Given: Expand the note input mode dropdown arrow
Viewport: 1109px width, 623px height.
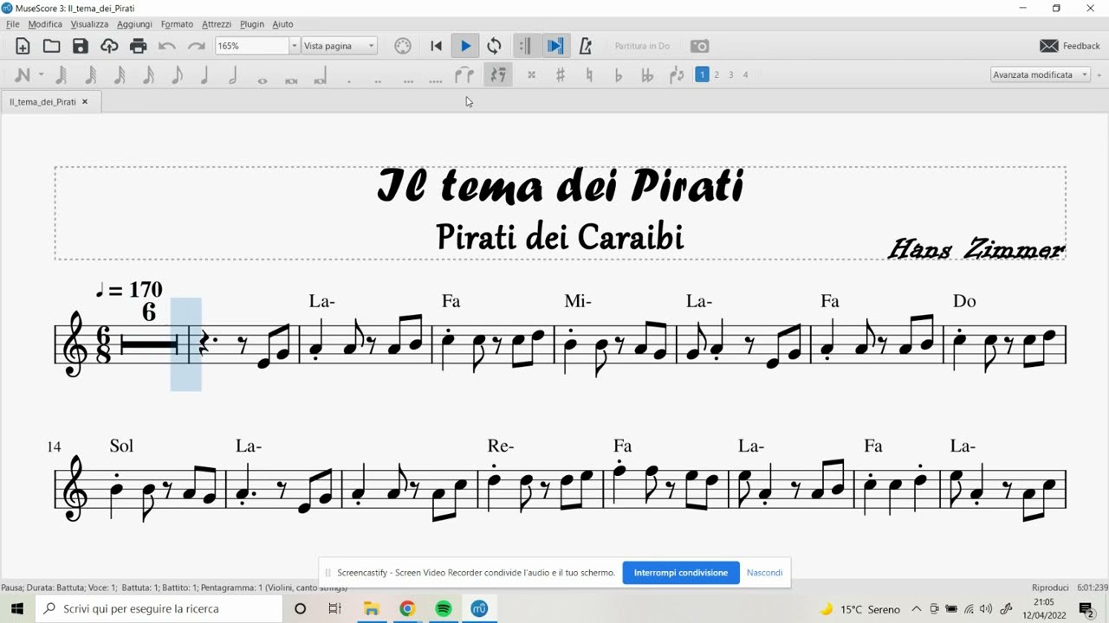Looking at the screenshot, I should 42,75.
